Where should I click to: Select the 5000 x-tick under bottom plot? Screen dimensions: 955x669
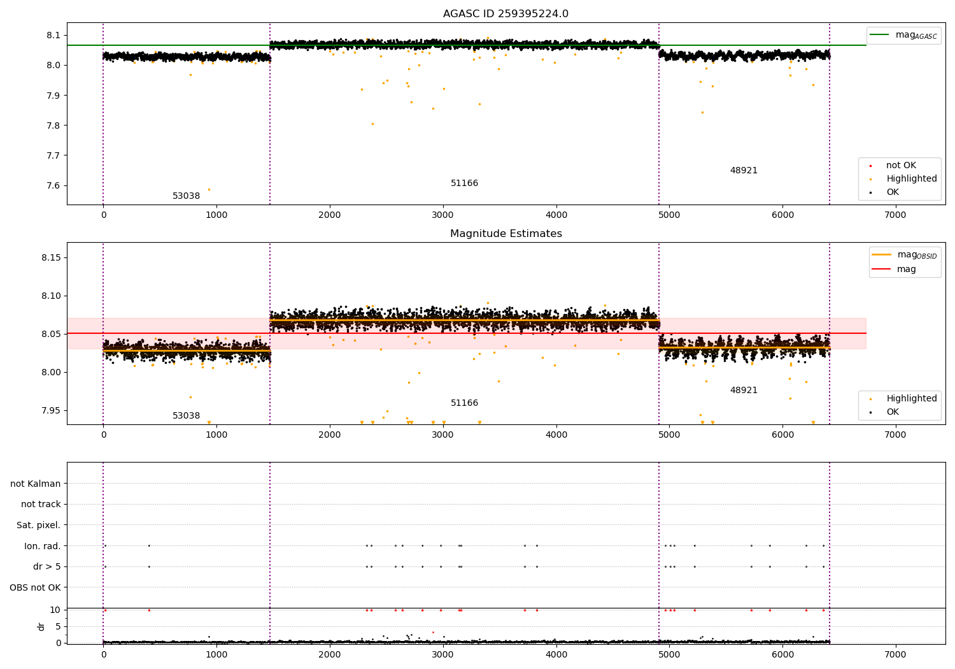(669, 655)
